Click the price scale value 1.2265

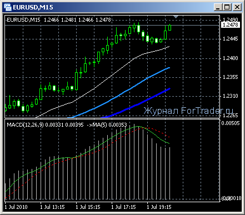point(230,116)
